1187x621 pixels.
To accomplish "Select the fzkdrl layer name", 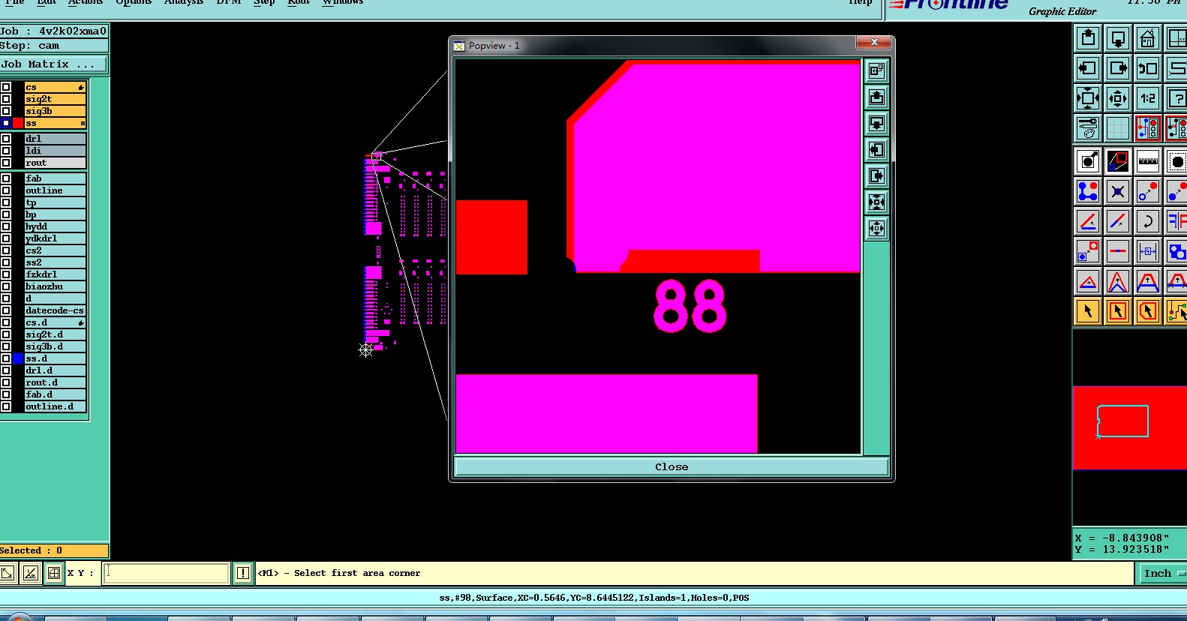I will pos(55,274).
